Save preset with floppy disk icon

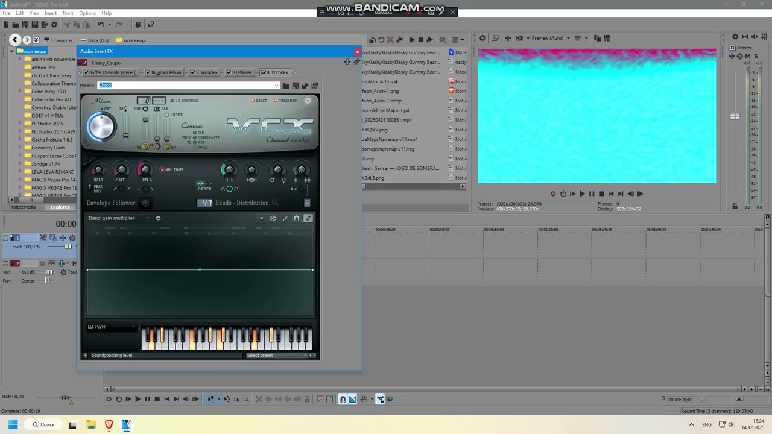296,86
